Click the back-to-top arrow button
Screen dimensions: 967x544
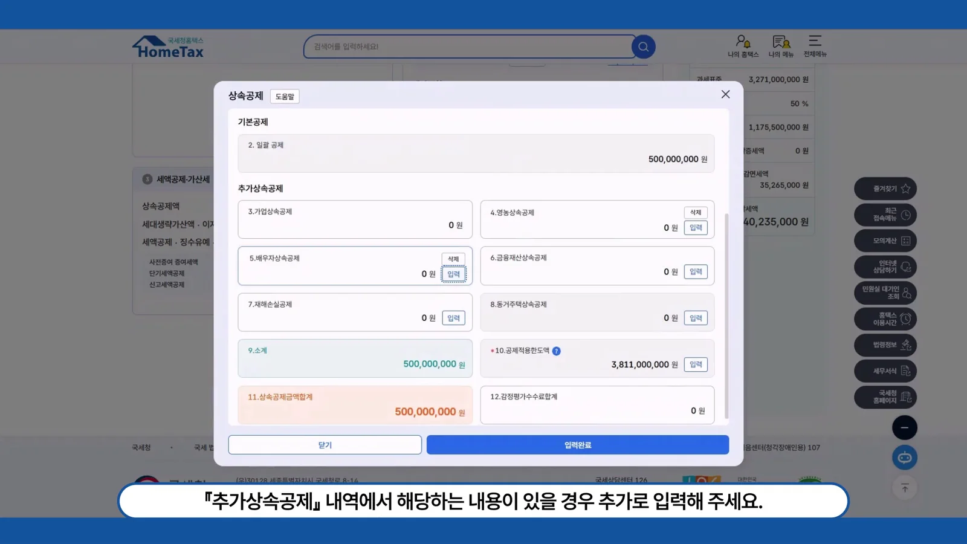pyautogui.click(x=905, y=488)
